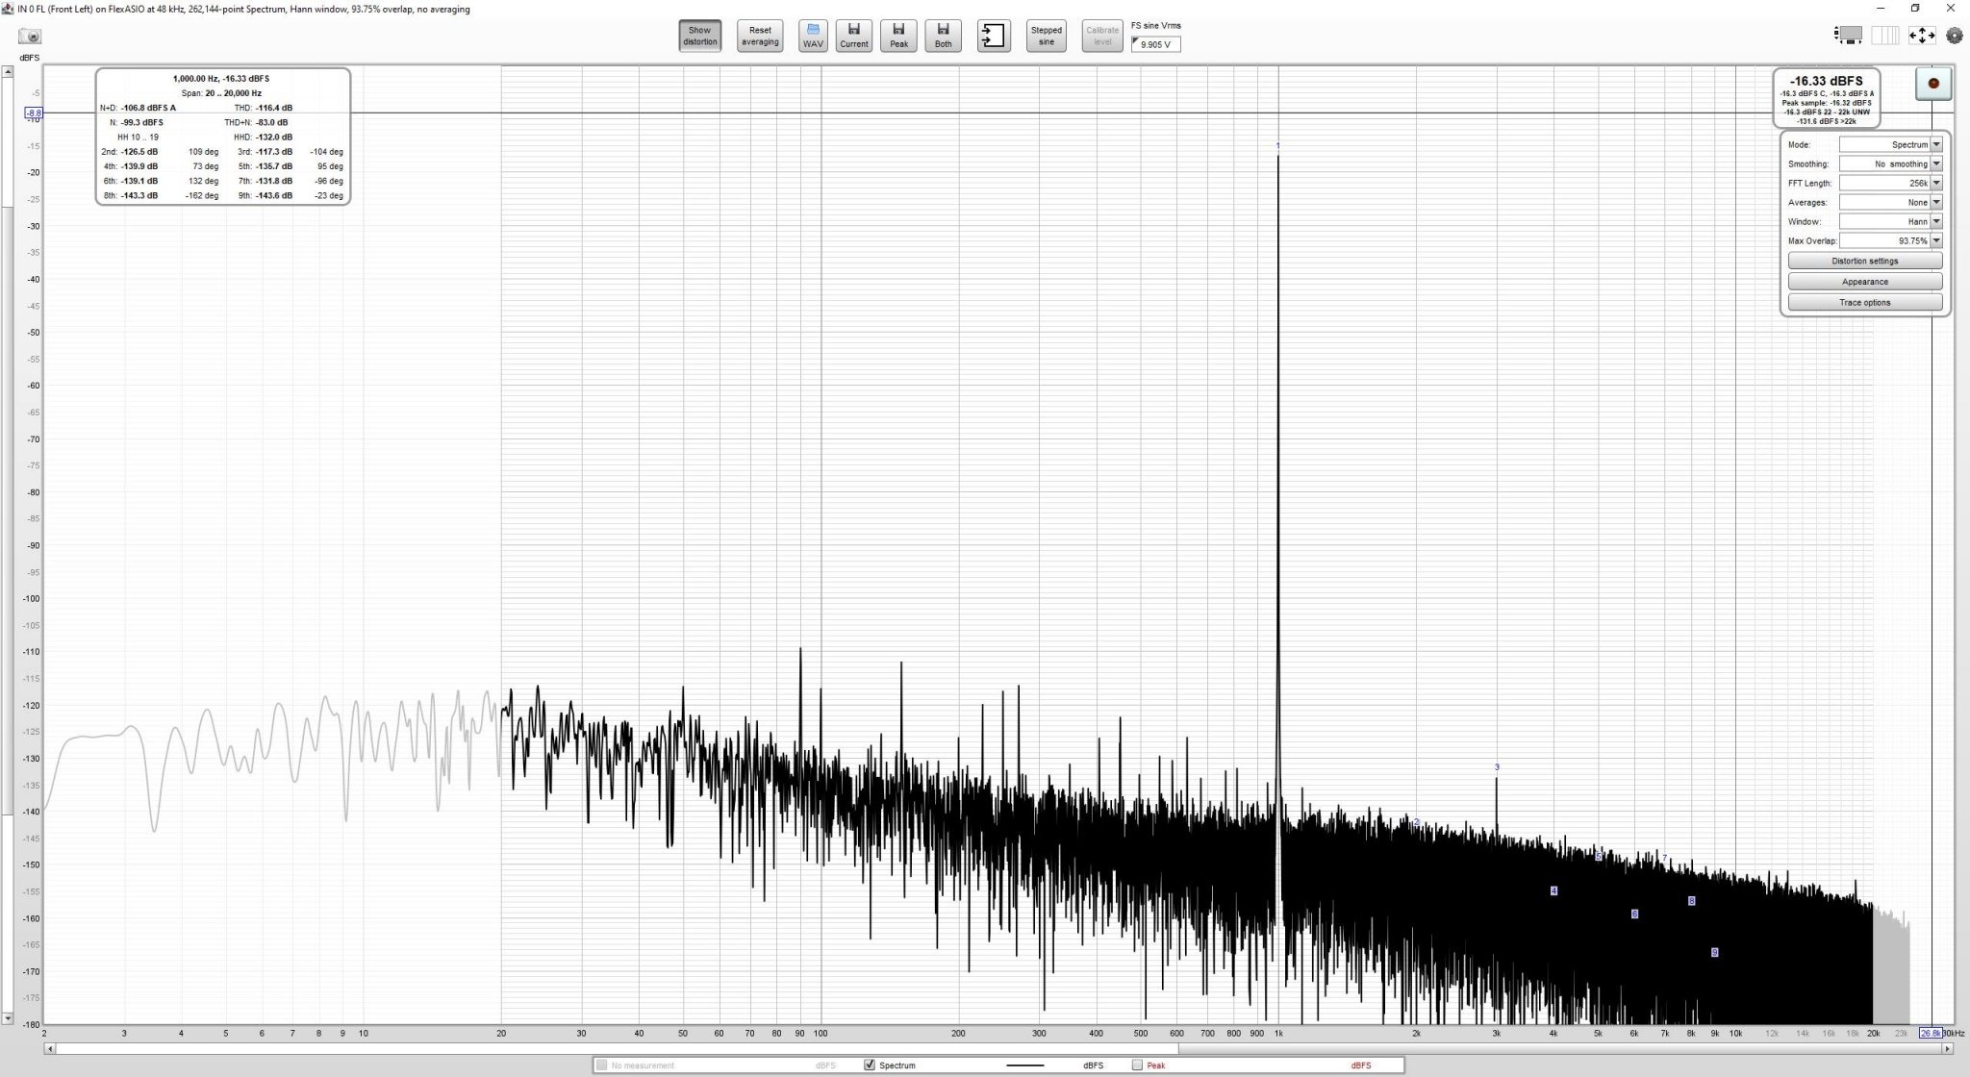Viewport: 1970px width, 1077px height.
Task: Click Peak sample: -16.32 dBFS text
Action: 1827,103
